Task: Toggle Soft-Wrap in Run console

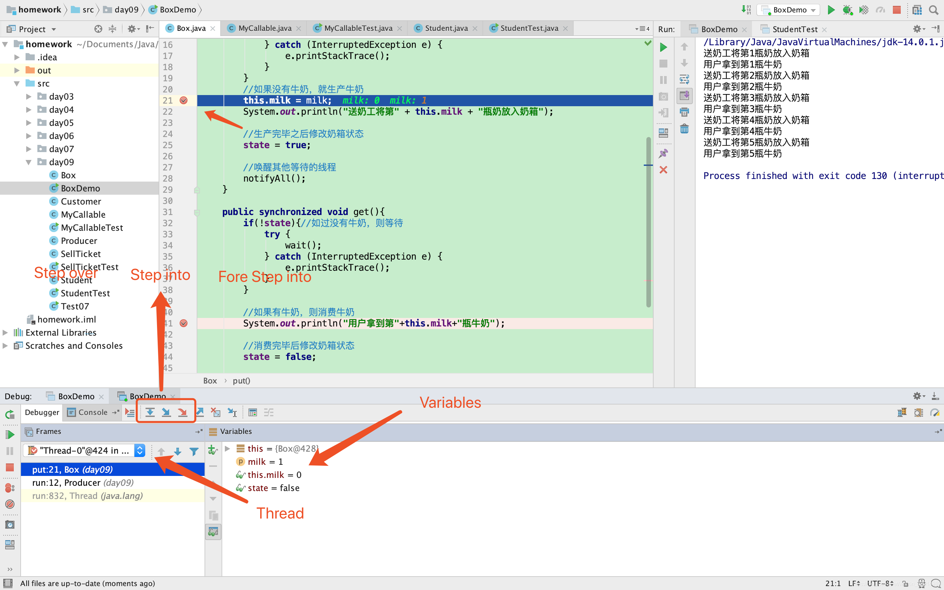Action: [684, 80]
